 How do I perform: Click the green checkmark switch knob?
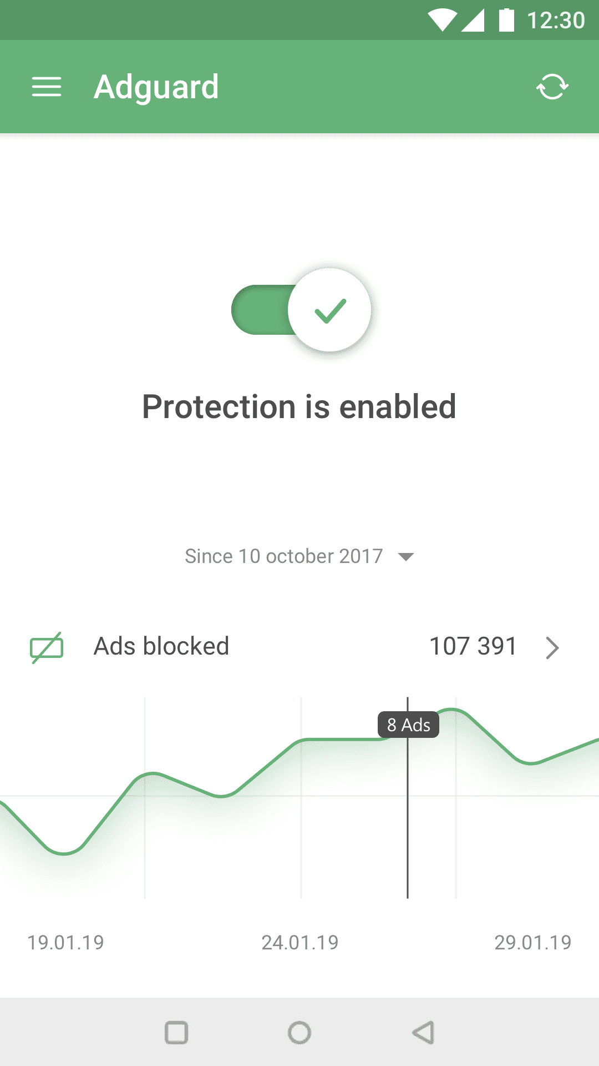click(329, 310)
